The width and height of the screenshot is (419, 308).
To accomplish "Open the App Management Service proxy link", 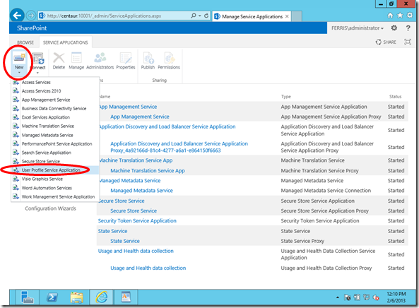I will [x=140, y=117].
